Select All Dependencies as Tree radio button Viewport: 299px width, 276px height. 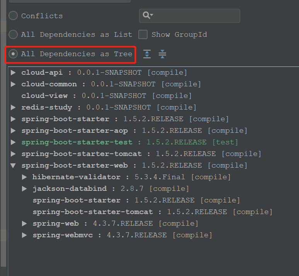[13, 54]
